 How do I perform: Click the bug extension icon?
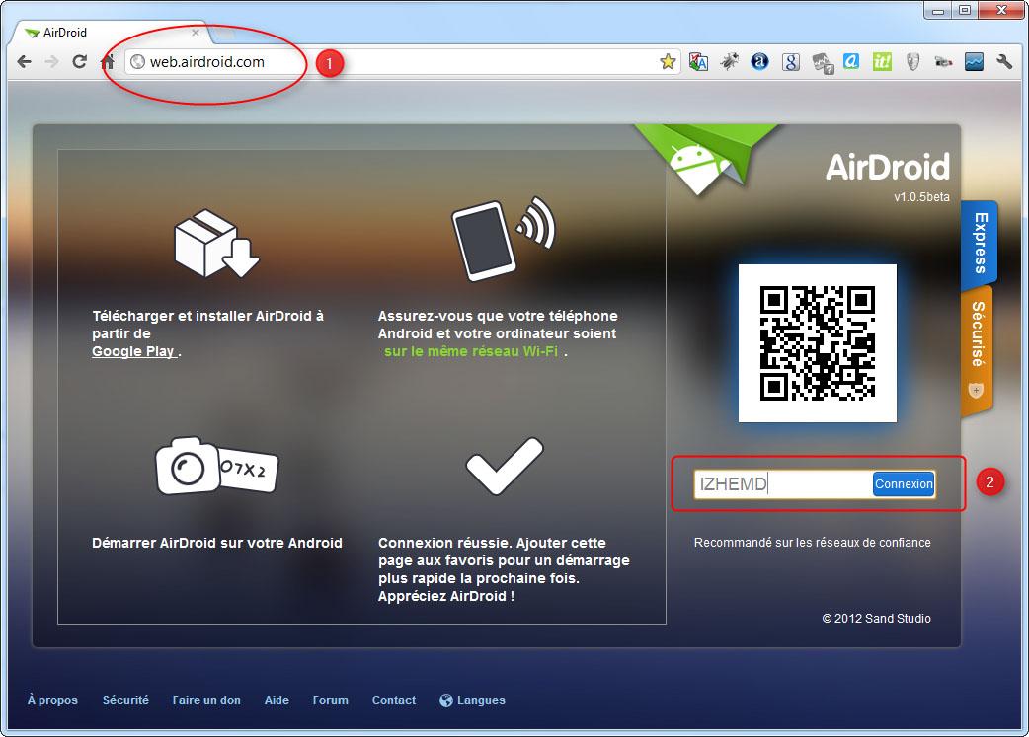click(x=729, y=61)
